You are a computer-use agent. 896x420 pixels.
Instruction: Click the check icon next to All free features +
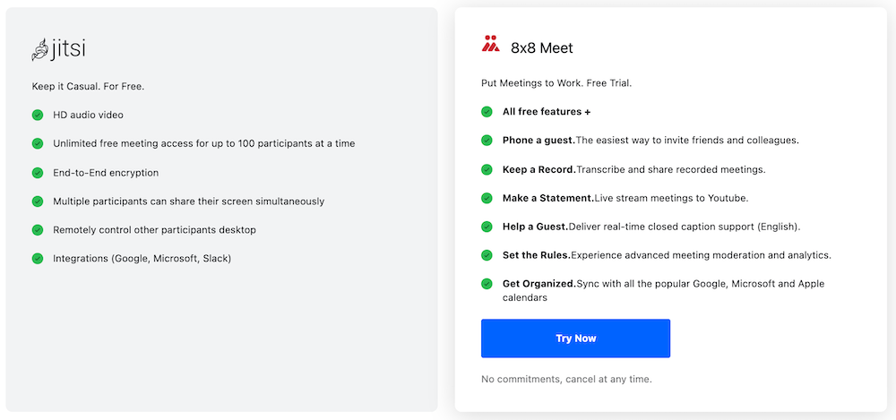pyautogui.click(x=487, y=111)
